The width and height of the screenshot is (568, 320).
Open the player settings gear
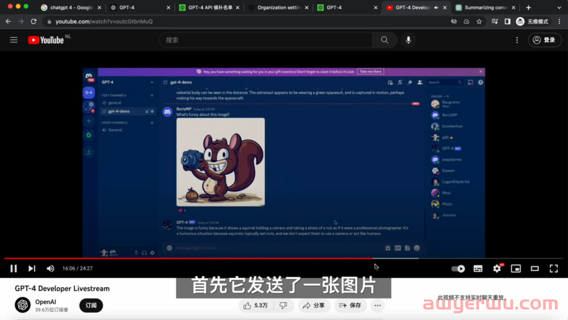(497, 268)
